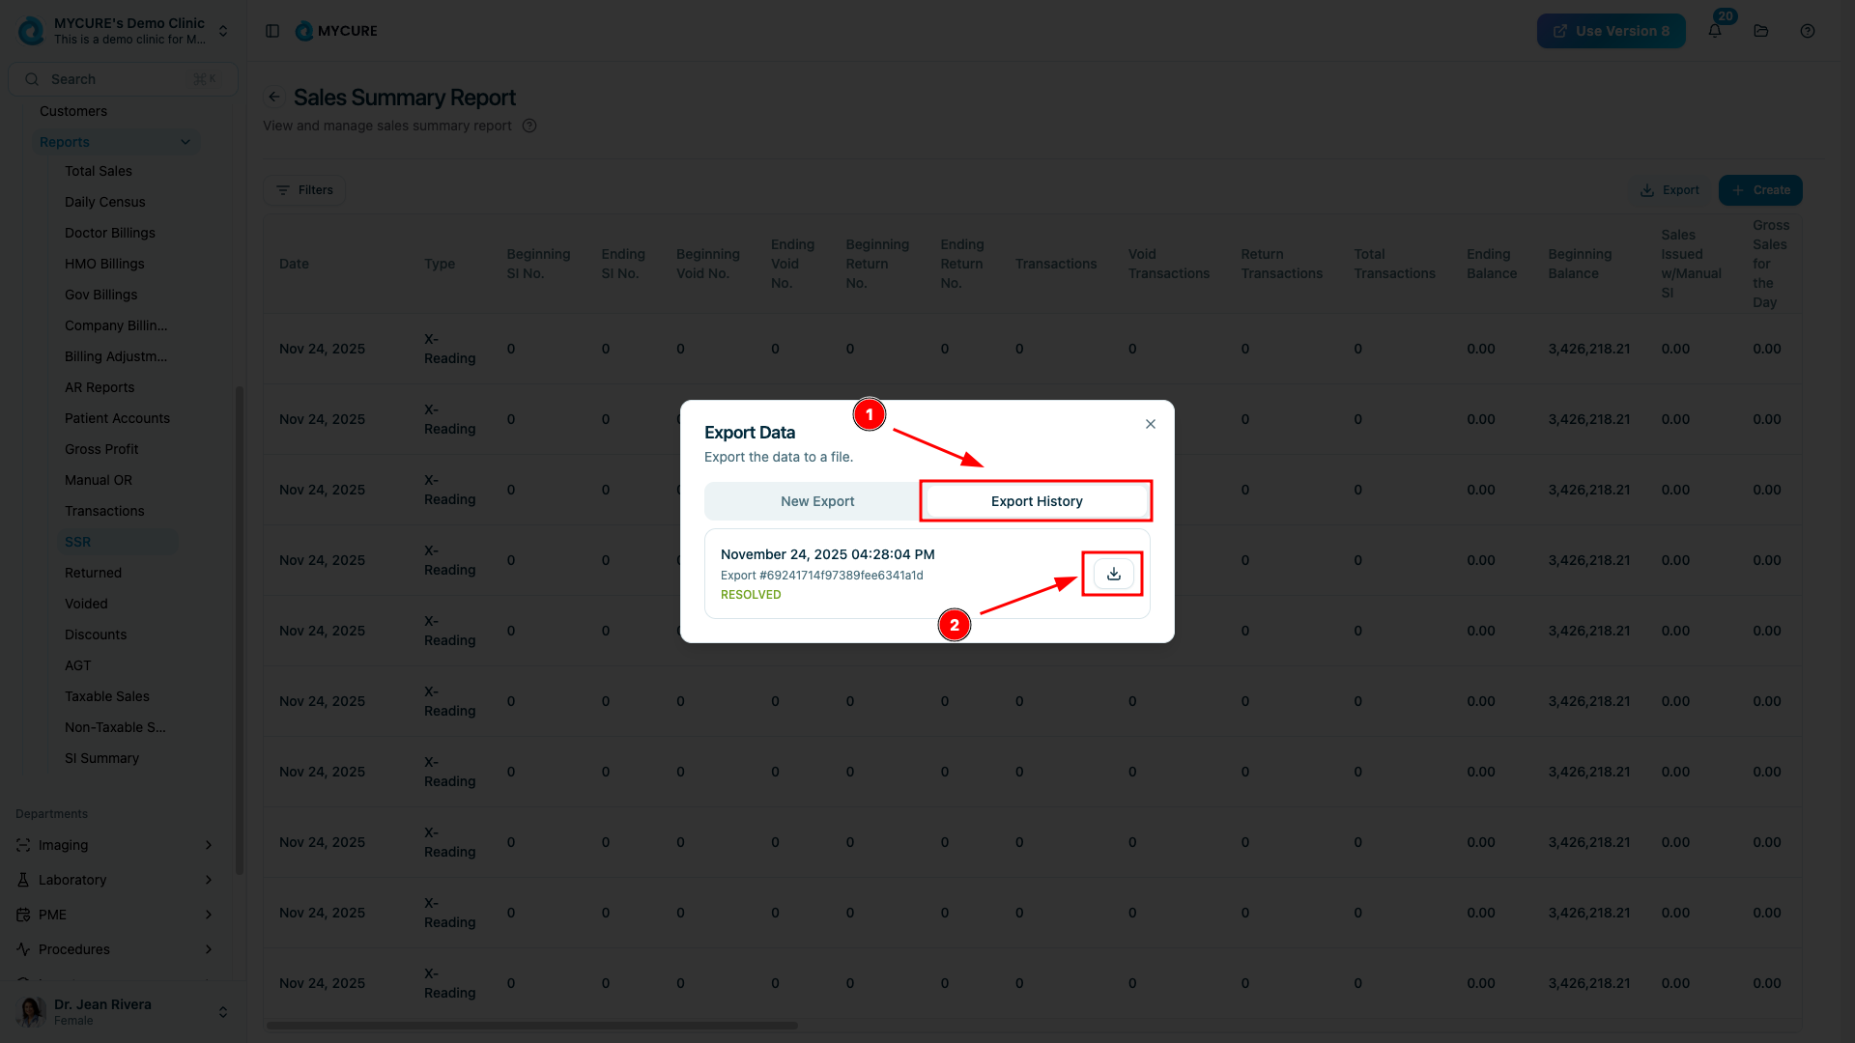Open the clinic switcher dropdown

[223, 31]
